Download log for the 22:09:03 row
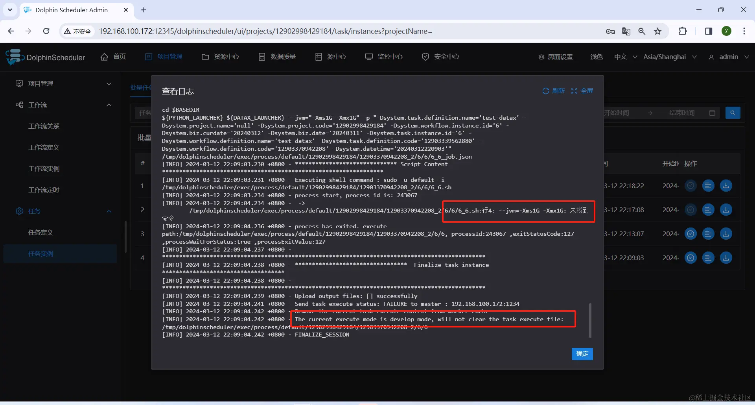Screen dimensions: 755x405 tap(726, 258)
